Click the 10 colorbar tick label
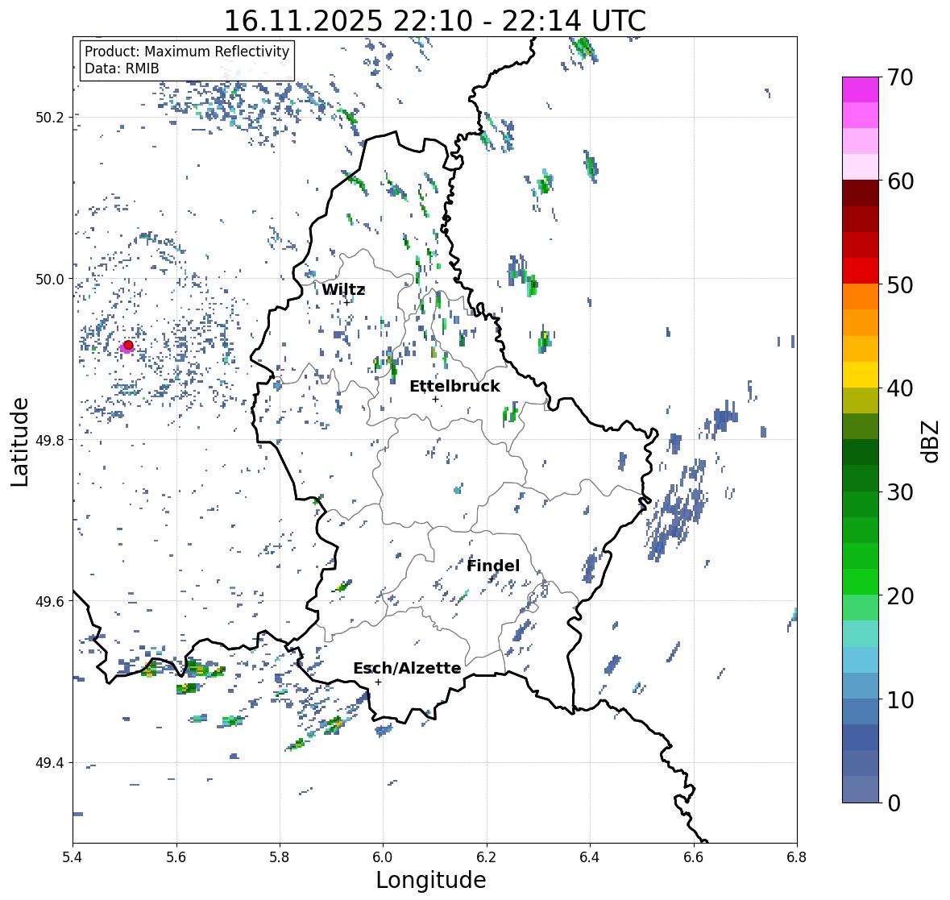Viewport: 950px width, 900px height. [x=899, y=699]
